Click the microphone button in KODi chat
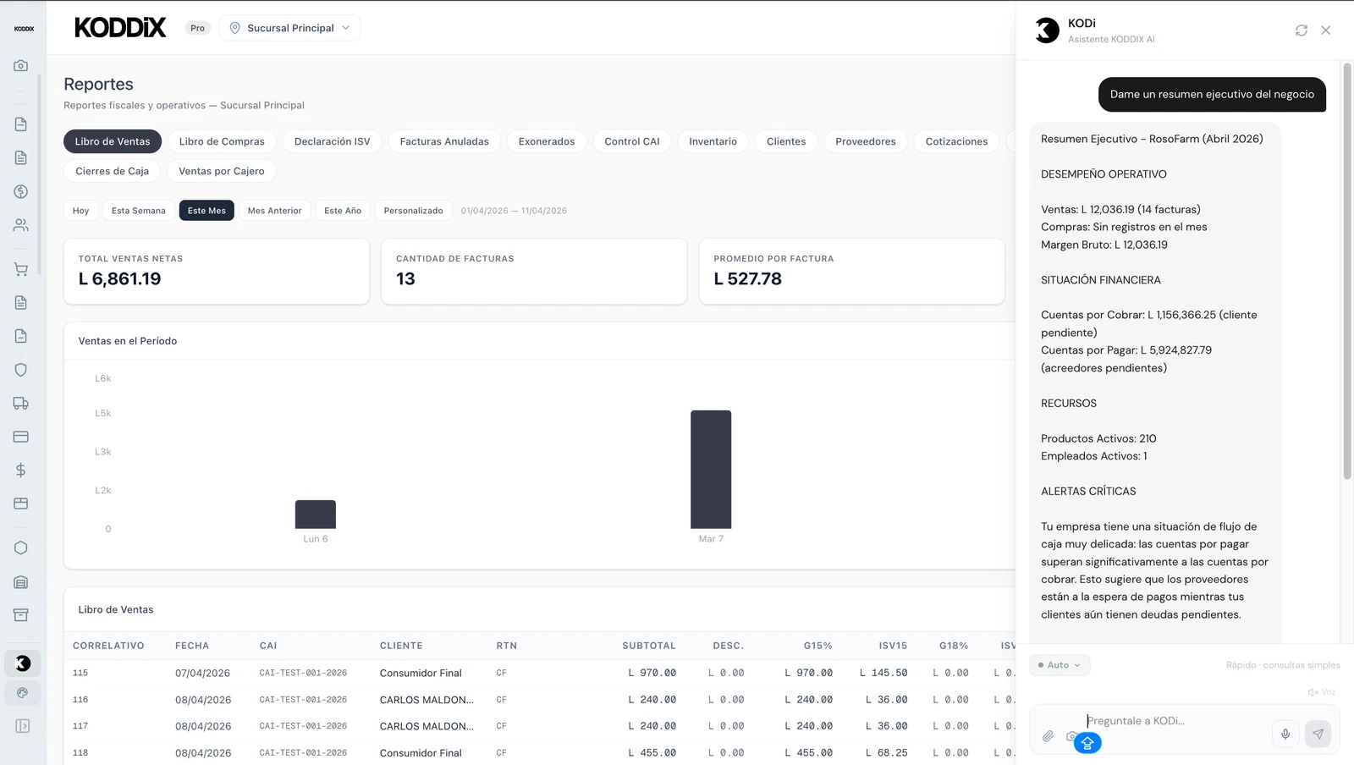The image size is (1354, 765). [1285, 734]
